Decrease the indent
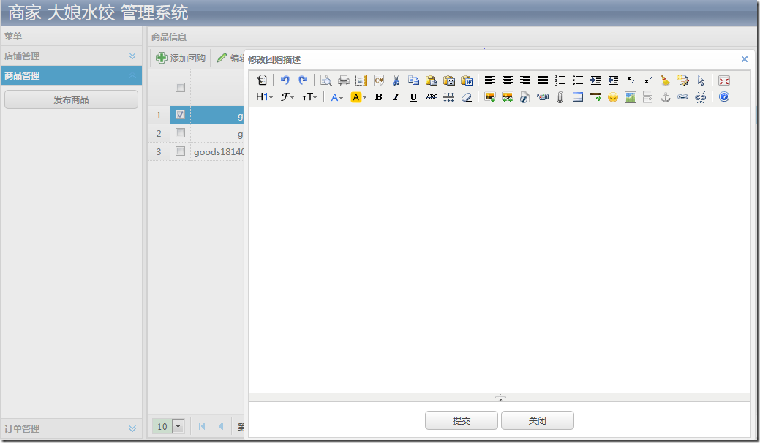 pos(613,80)
